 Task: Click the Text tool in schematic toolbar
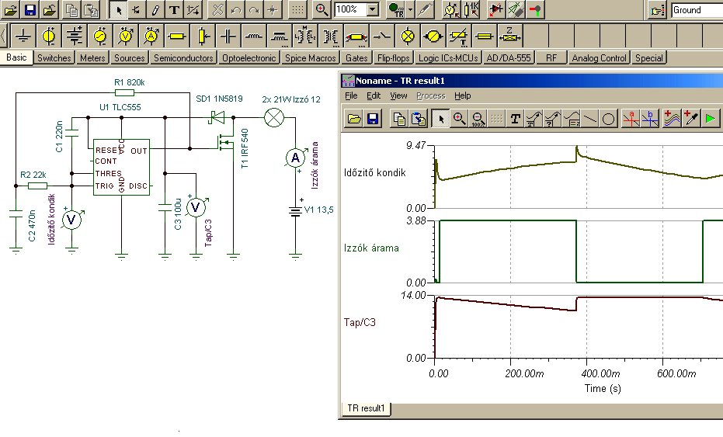(x=174, y=10)
